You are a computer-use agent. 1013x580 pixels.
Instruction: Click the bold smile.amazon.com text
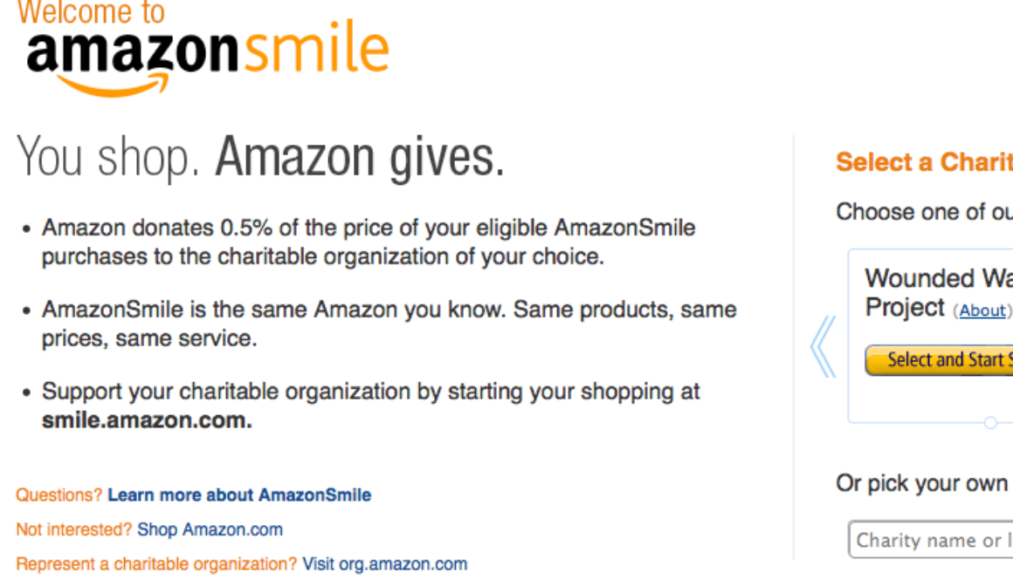(x=147, y=420)
